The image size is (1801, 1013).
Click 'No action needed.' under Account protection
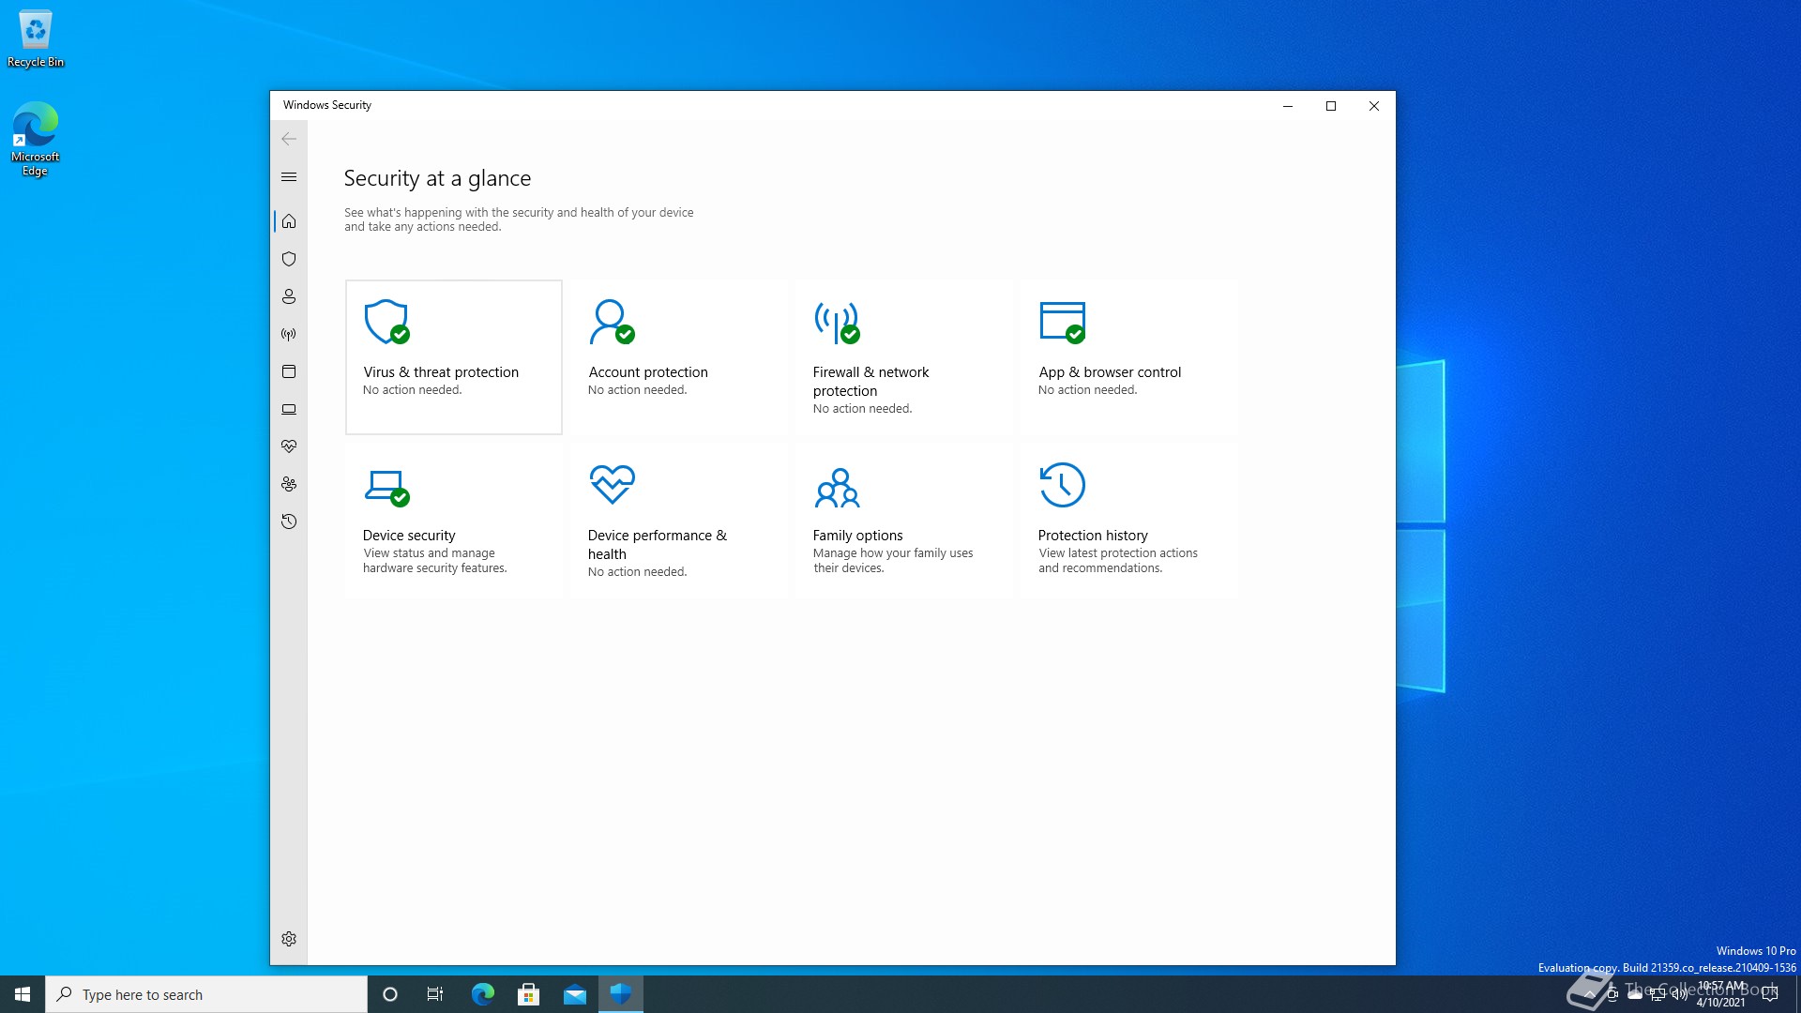[638, 390]
